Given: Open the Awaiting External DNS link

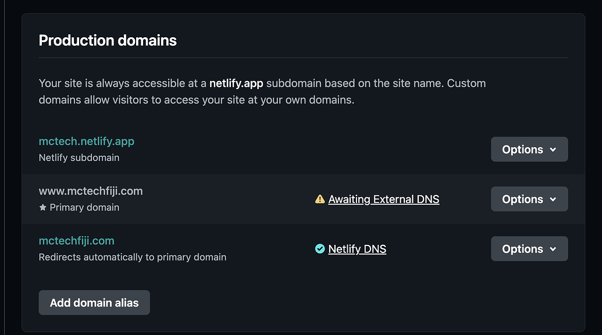Looking at the screenshot, I should tap(384, 199).
